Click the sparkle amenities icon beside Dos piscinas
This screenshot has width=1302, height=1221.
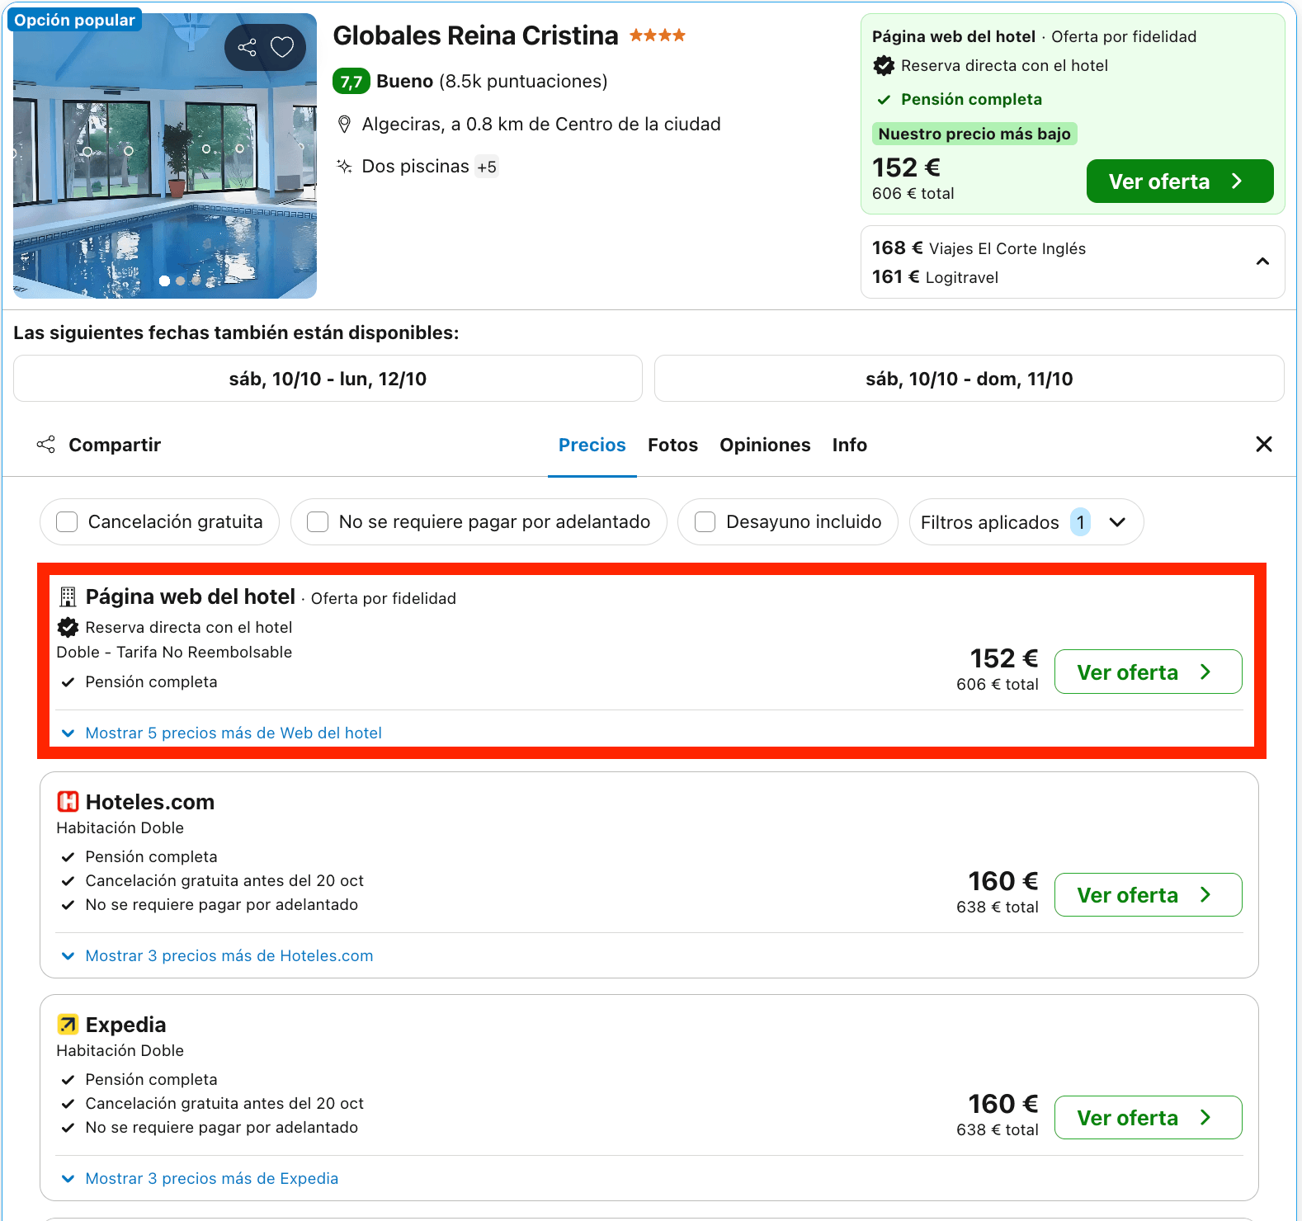[345, 167]
